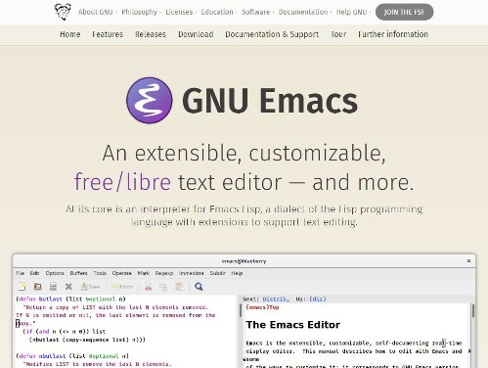The image size is (488, 368).
Task: Click the JOIN THE FSF button
Action: (x=404, y=12)
